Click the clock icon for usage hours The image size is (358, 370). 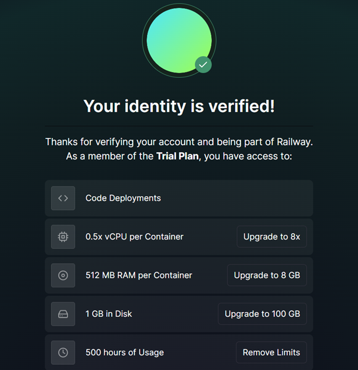pos(63,352)
